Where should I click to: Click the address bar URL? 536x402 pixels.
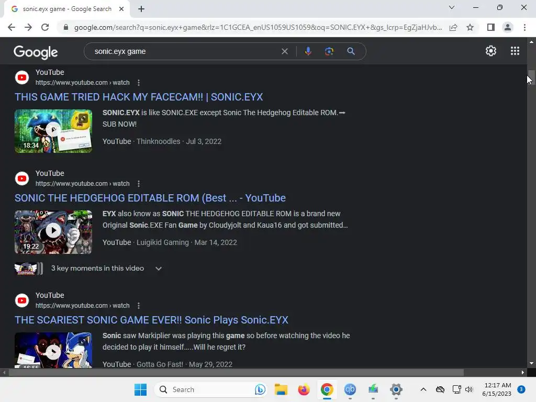tap(258, 27)
